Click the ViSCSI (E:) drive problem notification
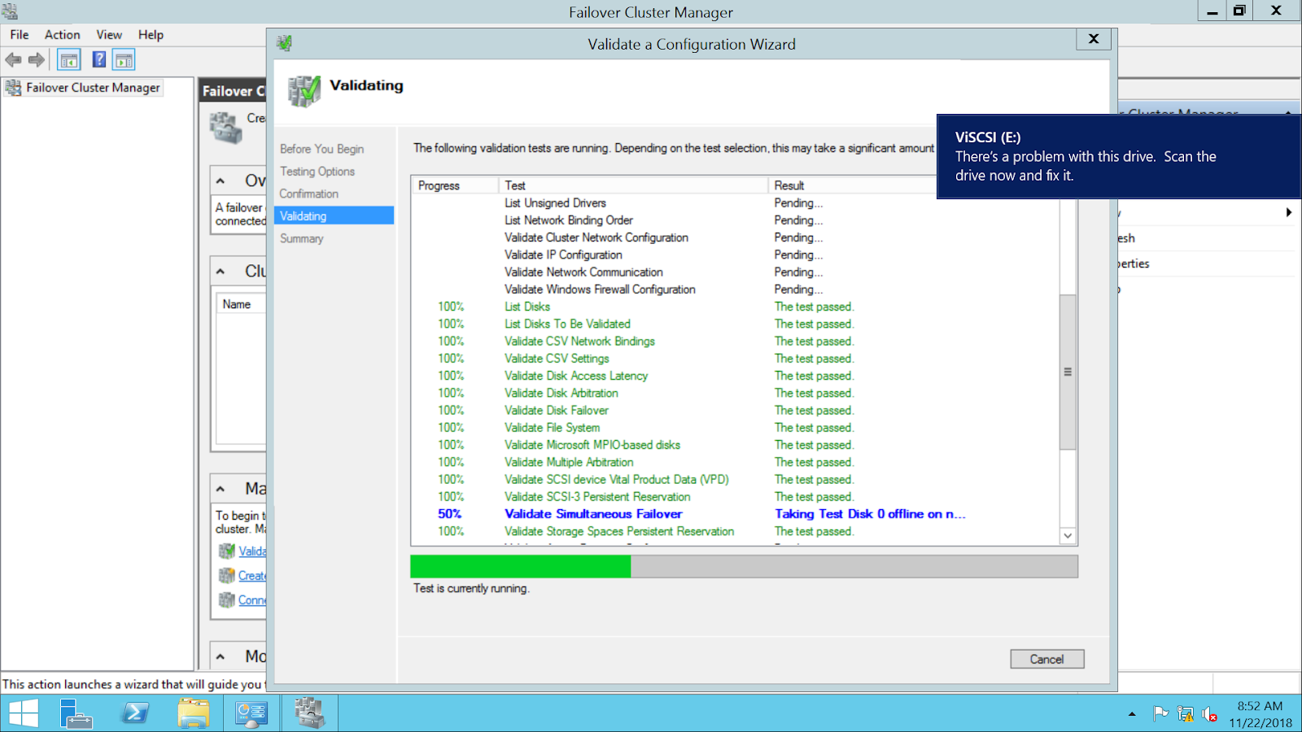This screenshot has height=732, width=1302. click(x=1119, y=156)
